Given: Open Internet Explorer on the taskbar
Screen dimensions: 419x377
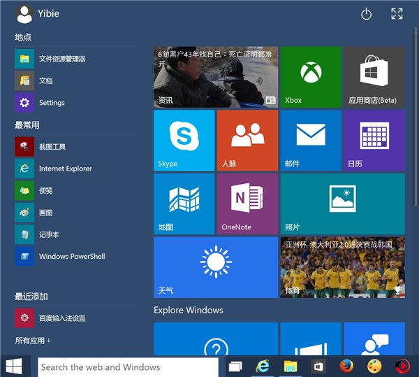Looking at the screenshot, I should pyautogui.click(x=263, y=367).
